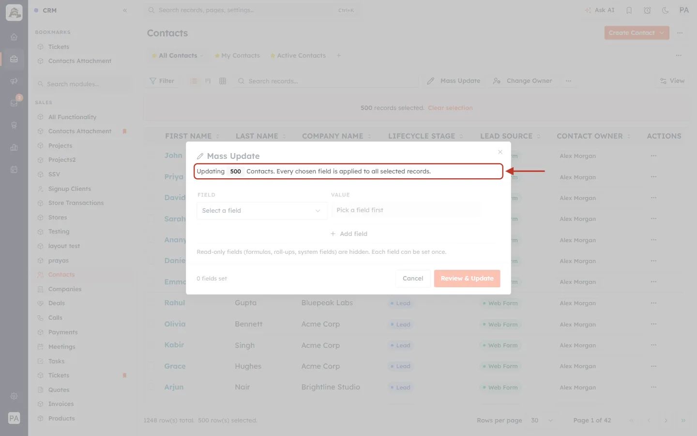Image resolution: width=697 pixels, height=436 pixels.
Task: Open Create Contact dropdown arrow
Action: point(662,33)
